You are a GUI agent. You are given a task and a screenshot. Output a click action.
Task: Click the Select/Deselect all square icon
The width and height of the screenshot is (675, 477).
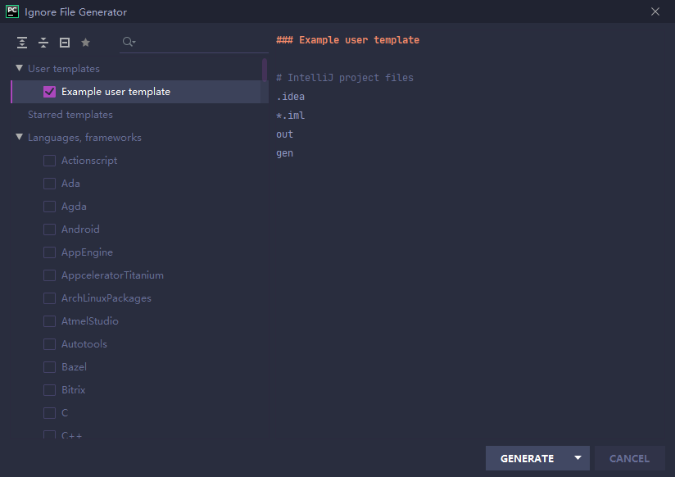(x=65, y=43)
